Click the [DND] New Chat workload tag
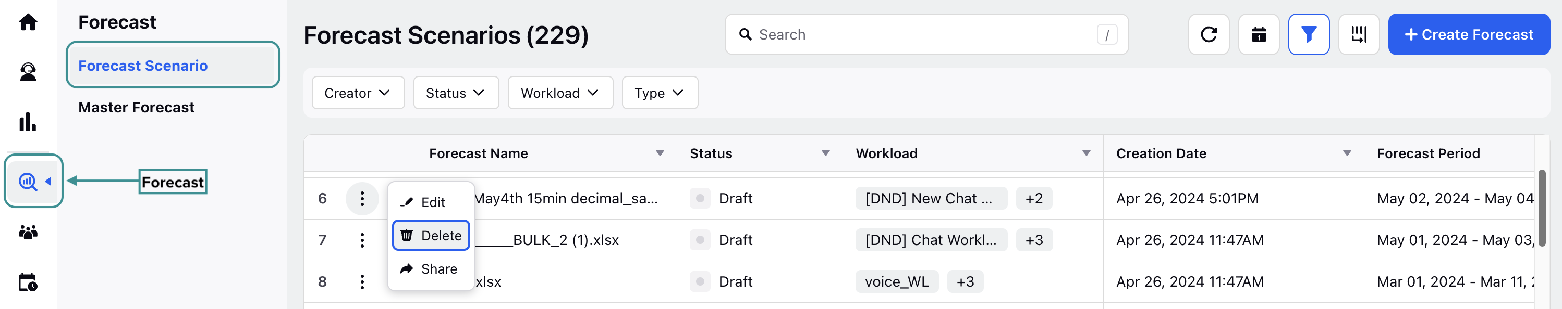This screenshot has width=1562, height=309. point(931,198)
